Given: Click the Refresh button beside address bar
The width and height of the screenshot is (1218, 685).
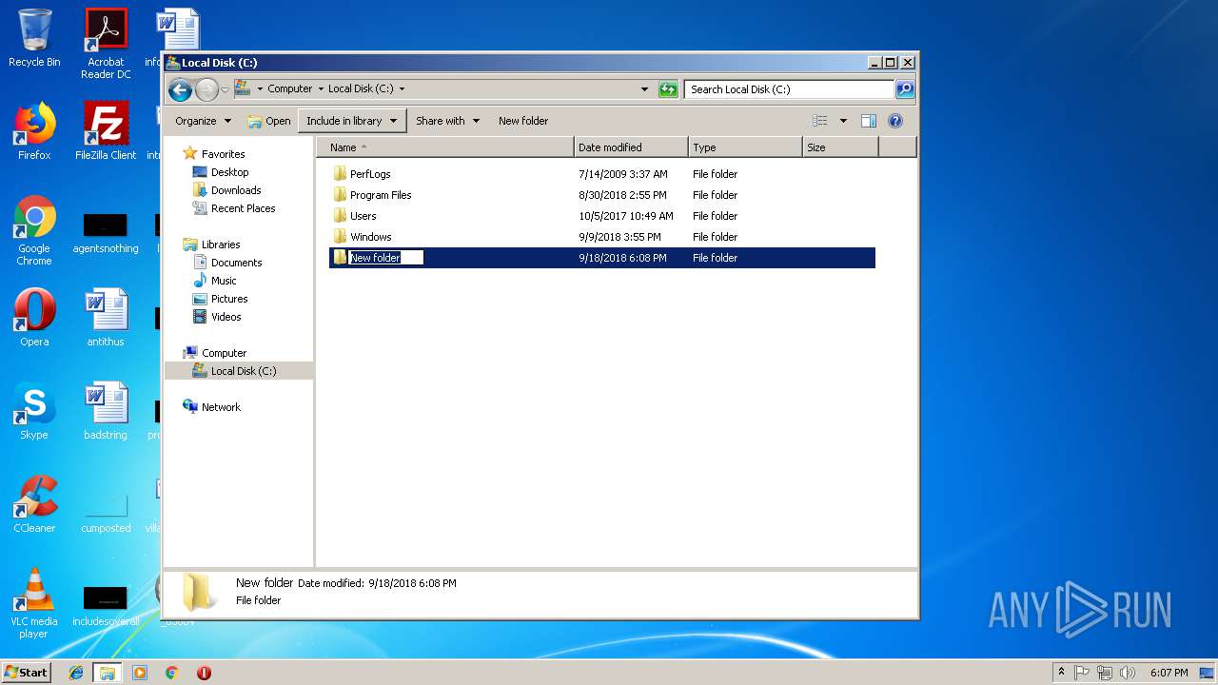Looking at the screenshot, I should [x=668, y=89].
